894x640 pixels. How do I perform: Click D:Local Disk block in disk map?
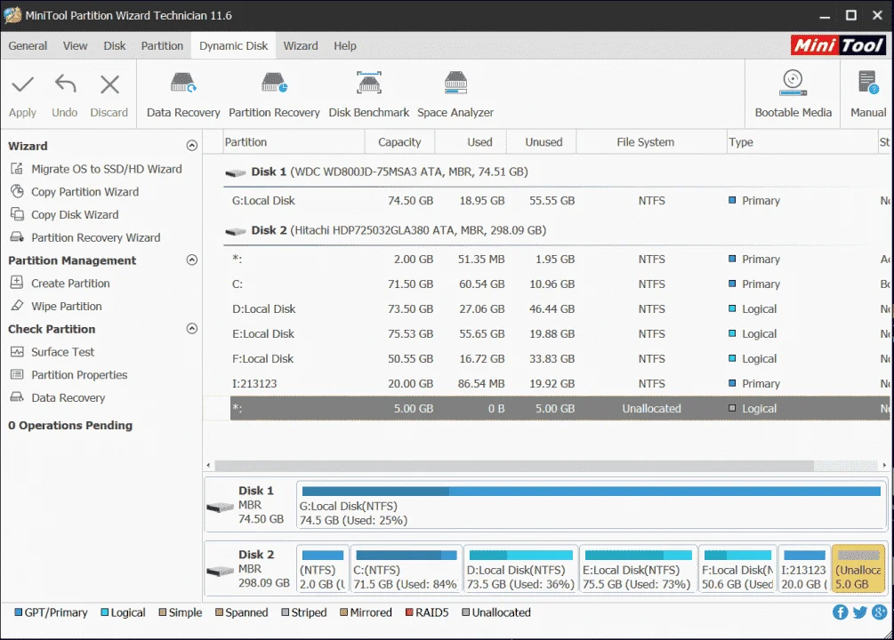pyautogui.click(x=520, y=569)
